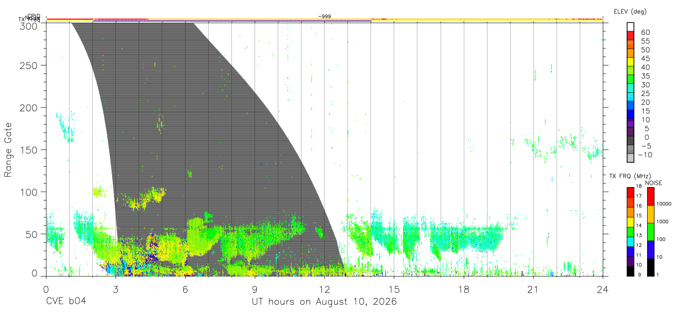Click the '-999' CPID value above plot
678x313 pixels.
(x=325, y=17)
